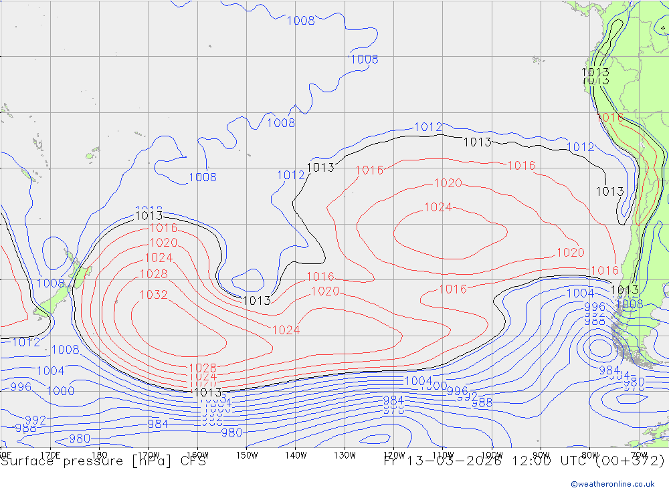Image resolution: width=669 pixels, height=490 pixels.
Task: Click the 90W longitude axis label
Action: point(541,455)
